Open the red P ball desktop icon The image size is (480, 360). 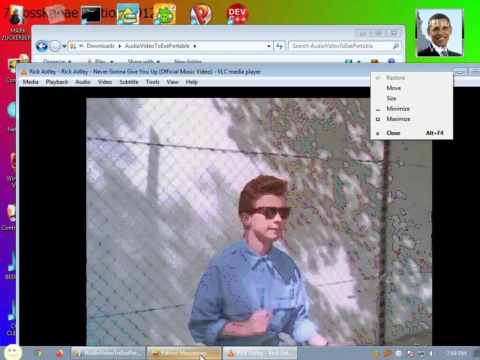click(x=201, y=14)
